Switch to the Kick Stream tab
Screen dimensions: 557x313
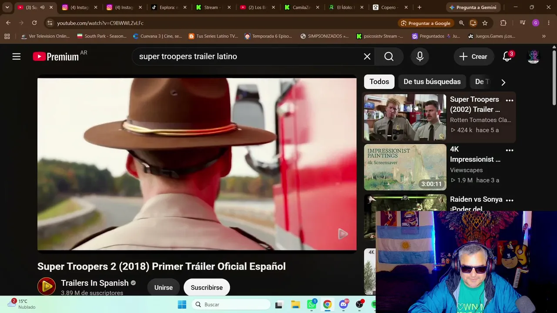(213, 7)
